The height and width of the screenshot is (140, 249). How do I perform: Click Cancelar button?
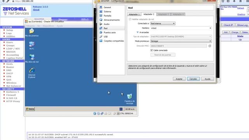(x=193, y=79)
